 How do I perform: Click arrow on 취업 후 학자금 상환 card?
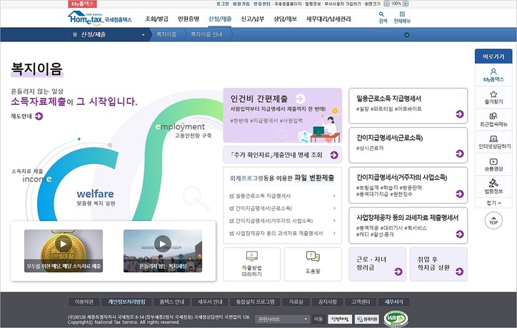coord(459,272)
